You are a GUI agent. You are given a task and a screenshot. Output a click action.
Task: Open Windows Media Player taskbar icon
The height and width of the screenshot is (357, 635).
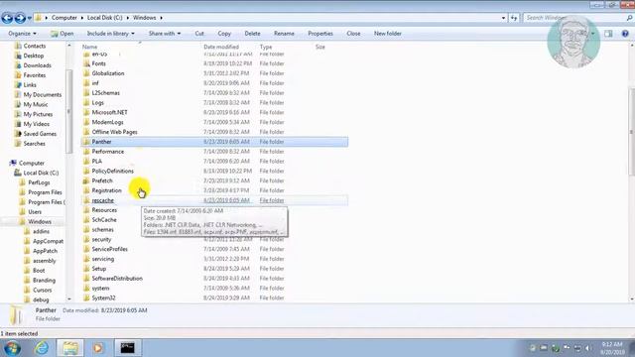pos(98,348)
